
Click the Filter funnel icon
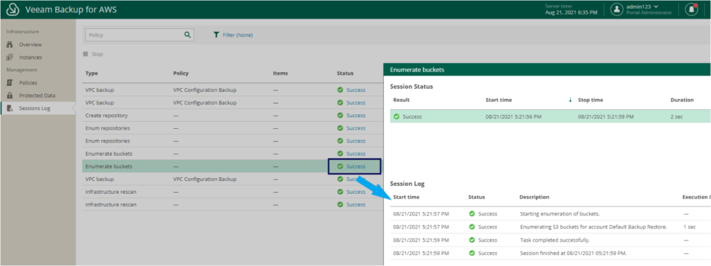217,35
